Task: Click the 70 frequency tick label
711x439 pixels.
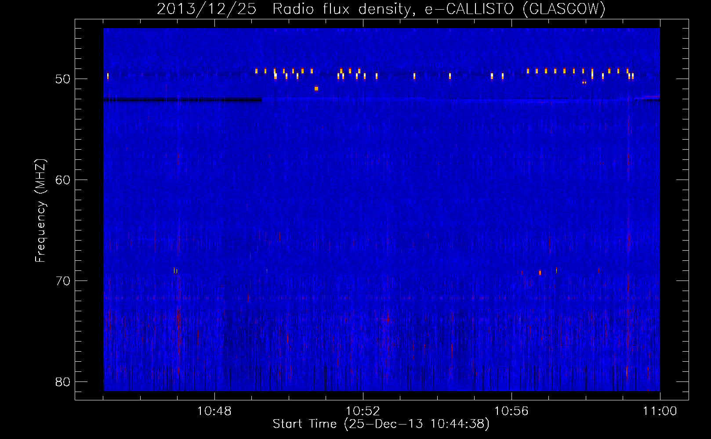Action: pos(63,281)
